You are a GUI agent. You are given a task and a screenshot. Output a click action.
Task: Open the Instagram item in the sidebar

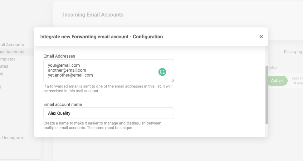click(12, 138)
